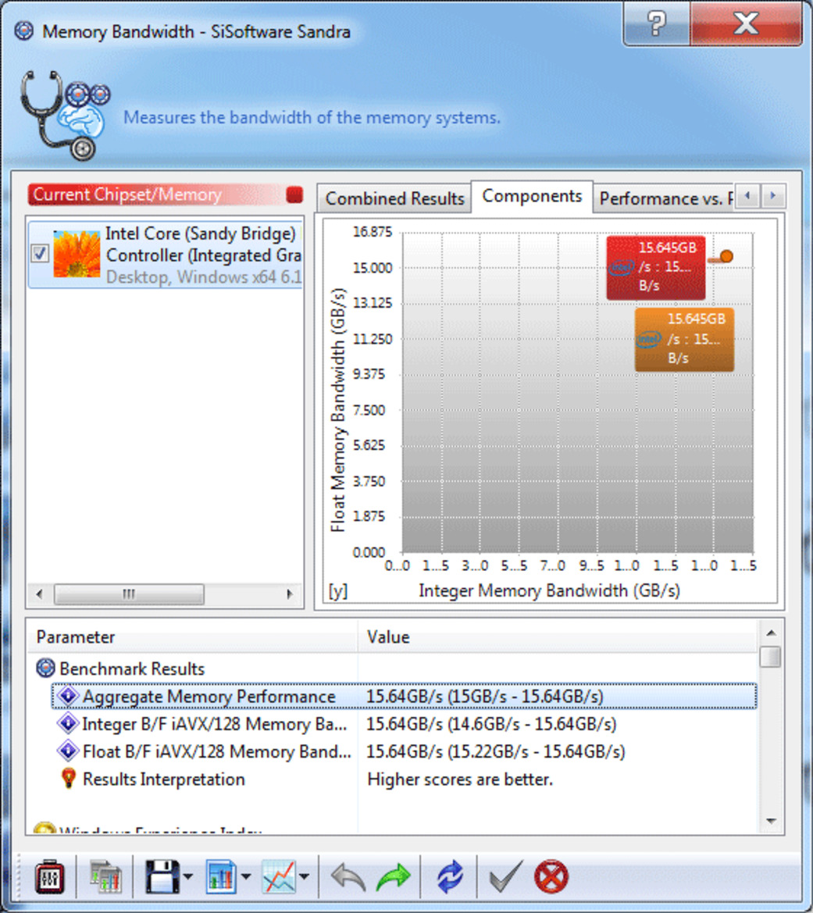The width and height of the screenshot is (813, 913).
Task: Click the 'Desktop, Windows x64 6.1' text
Action: pyautogui.click(x=204, y=277)
